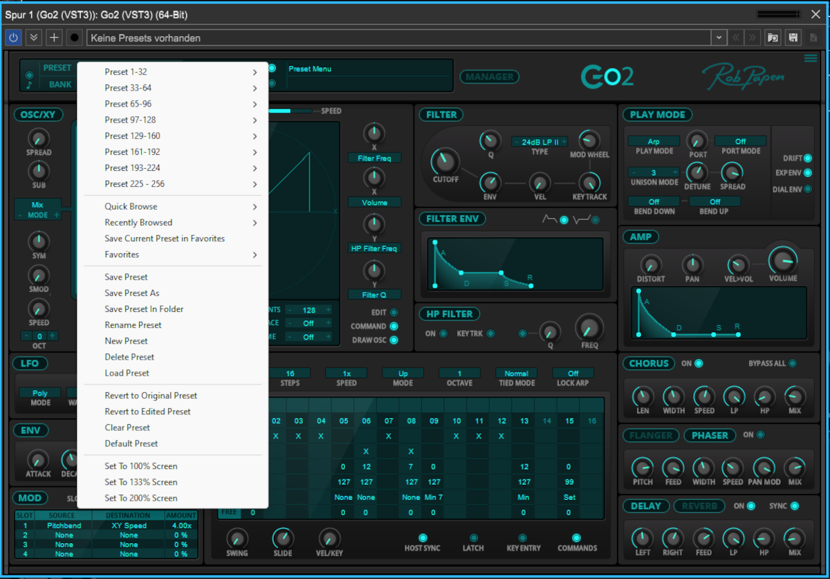Click the blue power icon in host toolbar

tap(13, 37)
